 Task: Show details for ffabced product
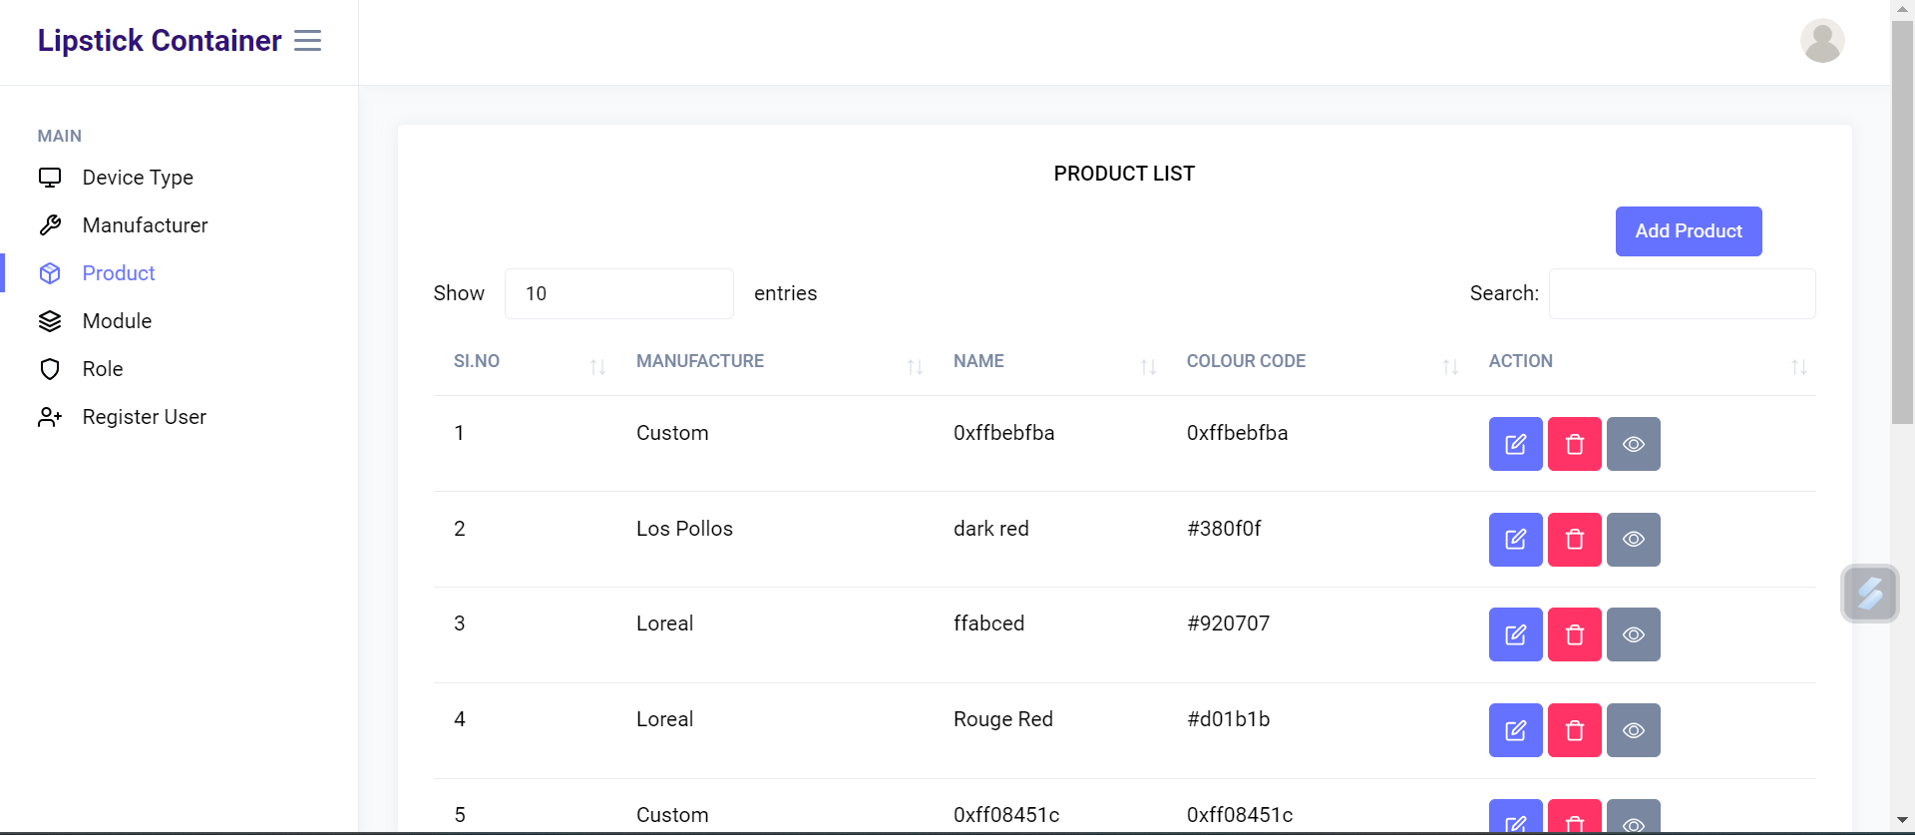click(1633, 634)
